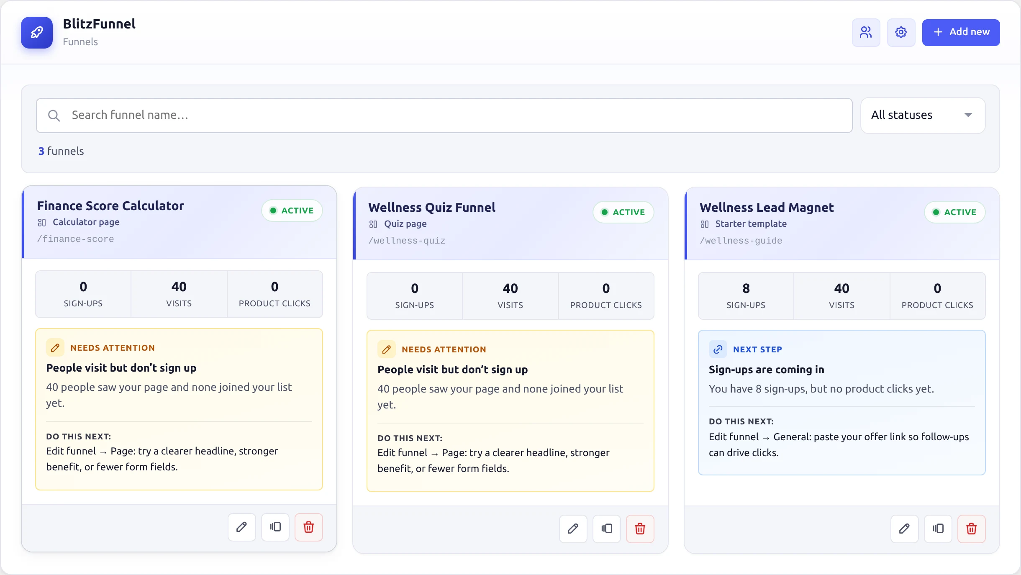Edit the Wellness Quiz Funnel
Screen dimensions: 1021x575
(x=573, y=529)
